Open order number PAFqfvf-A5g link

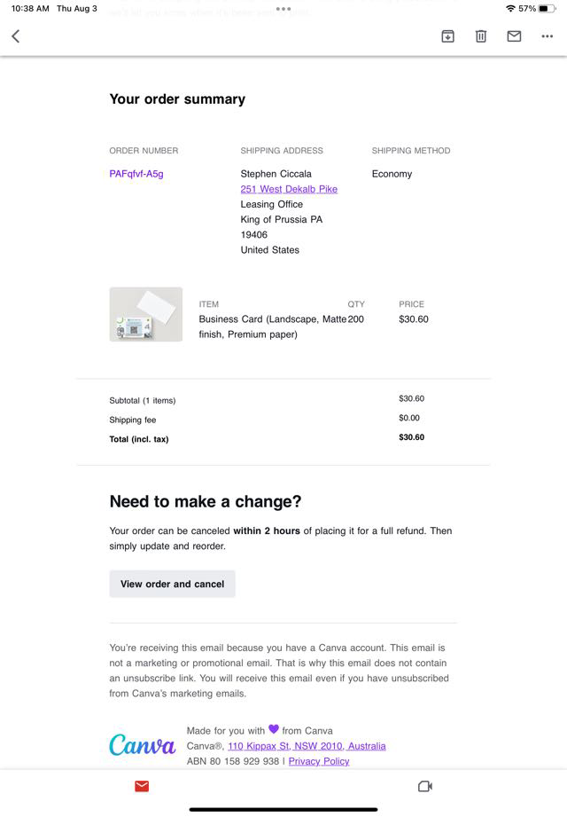point(136,174)
